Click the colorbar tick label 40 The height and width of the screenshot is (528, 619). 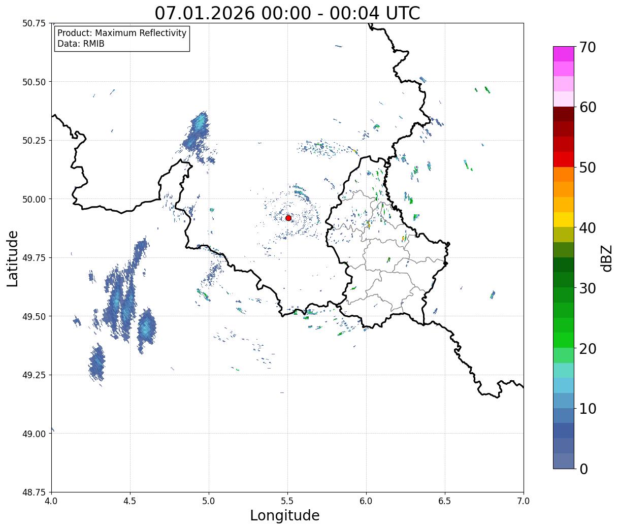coord(588,228)
